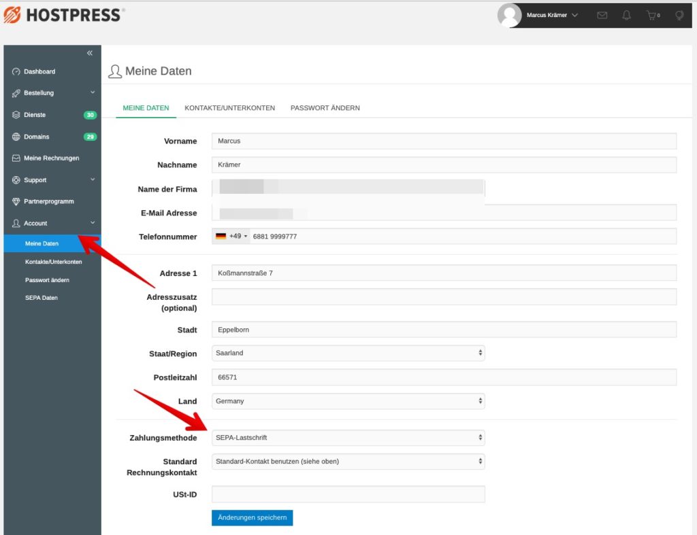
Task: Click the Stadt field containing Eppelborn
Action: pyautogui.click(x=444, y=330)
